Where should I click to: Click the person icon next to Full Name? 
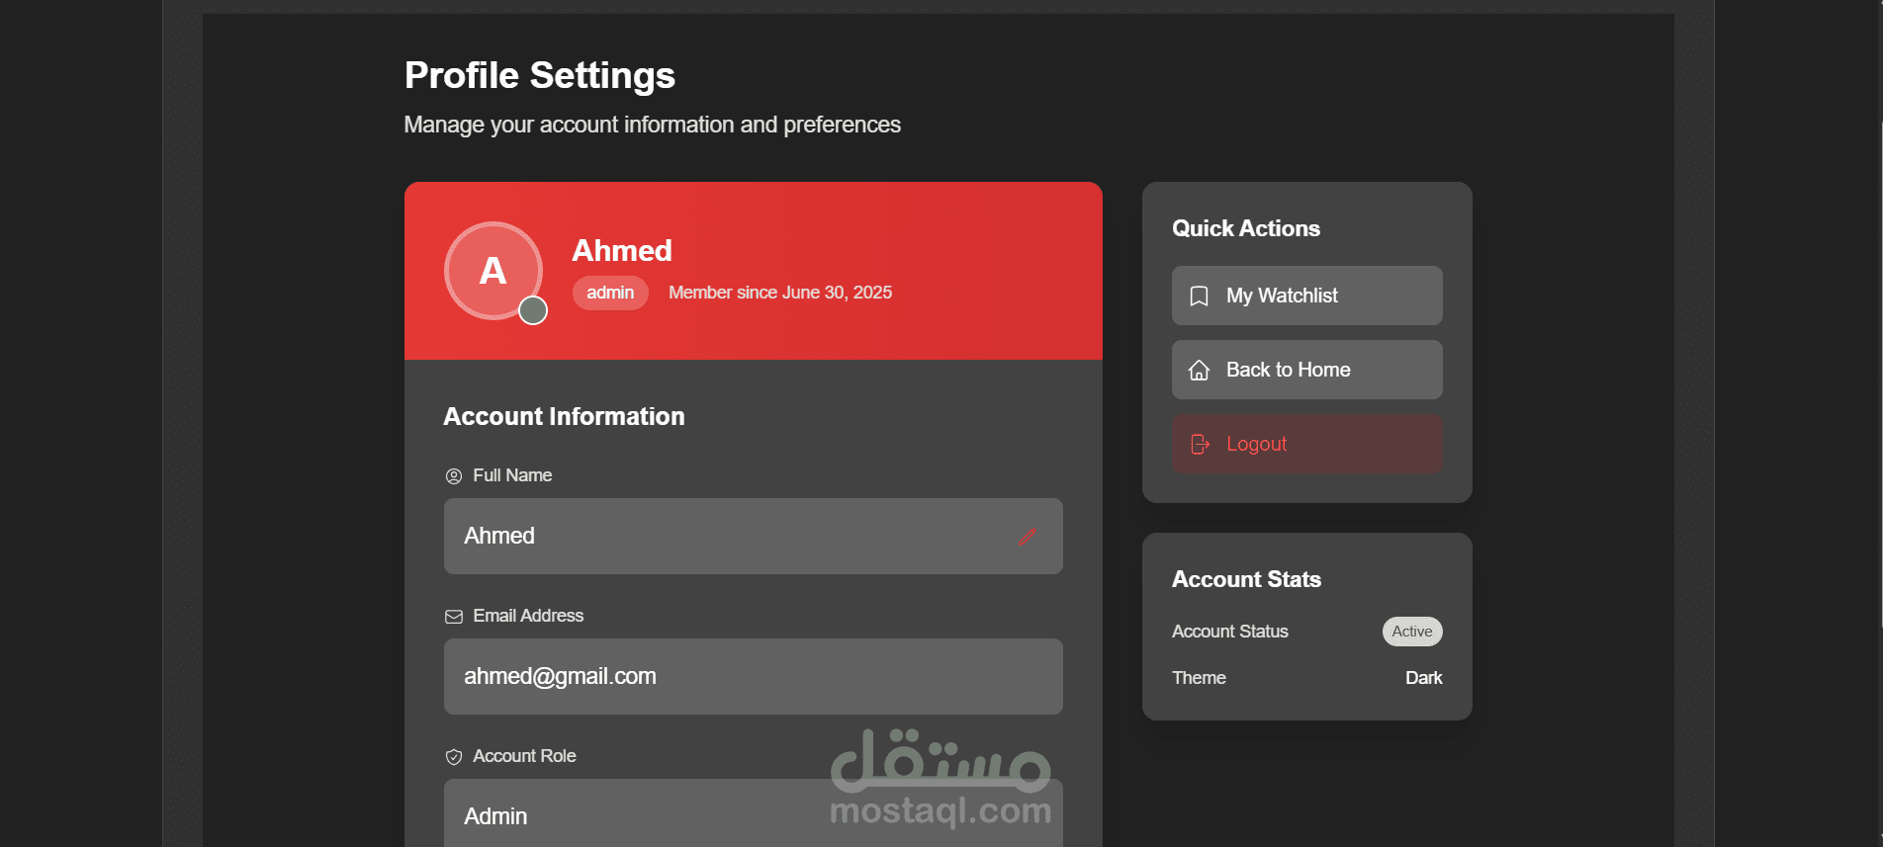tap(454, 476)
